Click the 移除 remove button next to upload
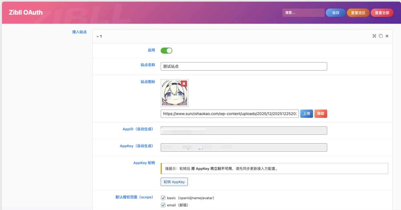 click(x=321, y=113)
